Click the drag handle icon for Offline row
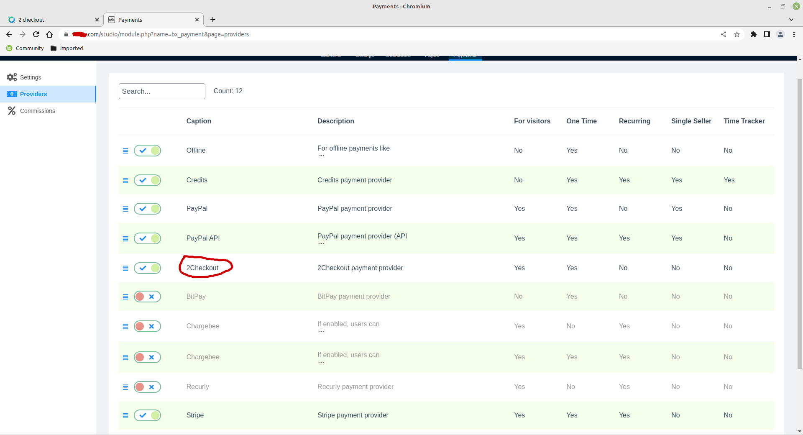803x435 pixels. (x=125, y=151)
